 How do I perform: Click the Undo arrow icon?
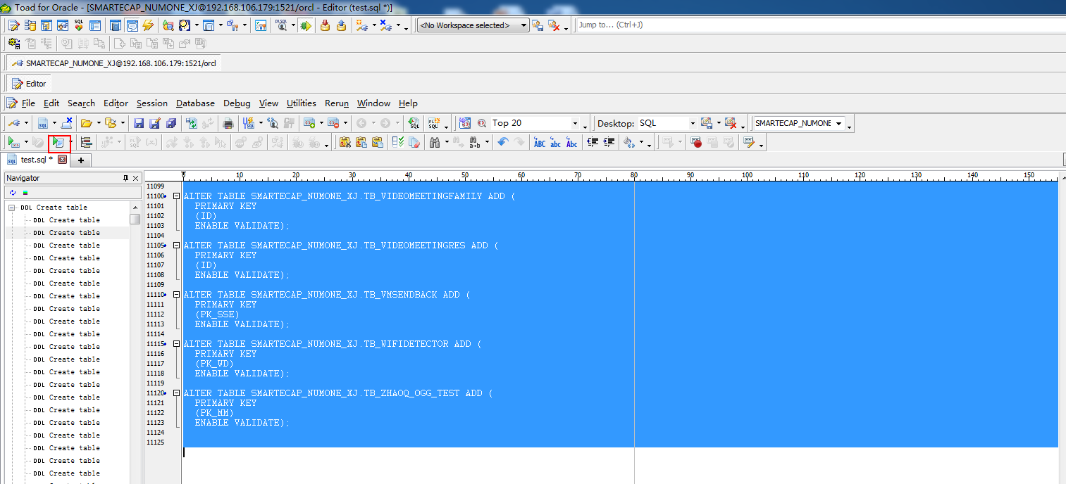tap(502, 143)
